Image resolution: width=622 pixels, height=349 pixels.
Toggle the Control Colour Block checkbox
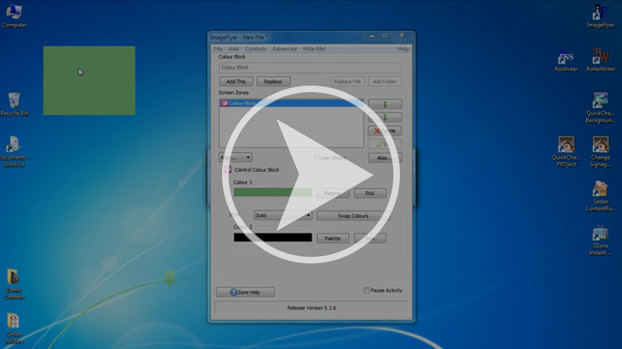pos(227,170)
